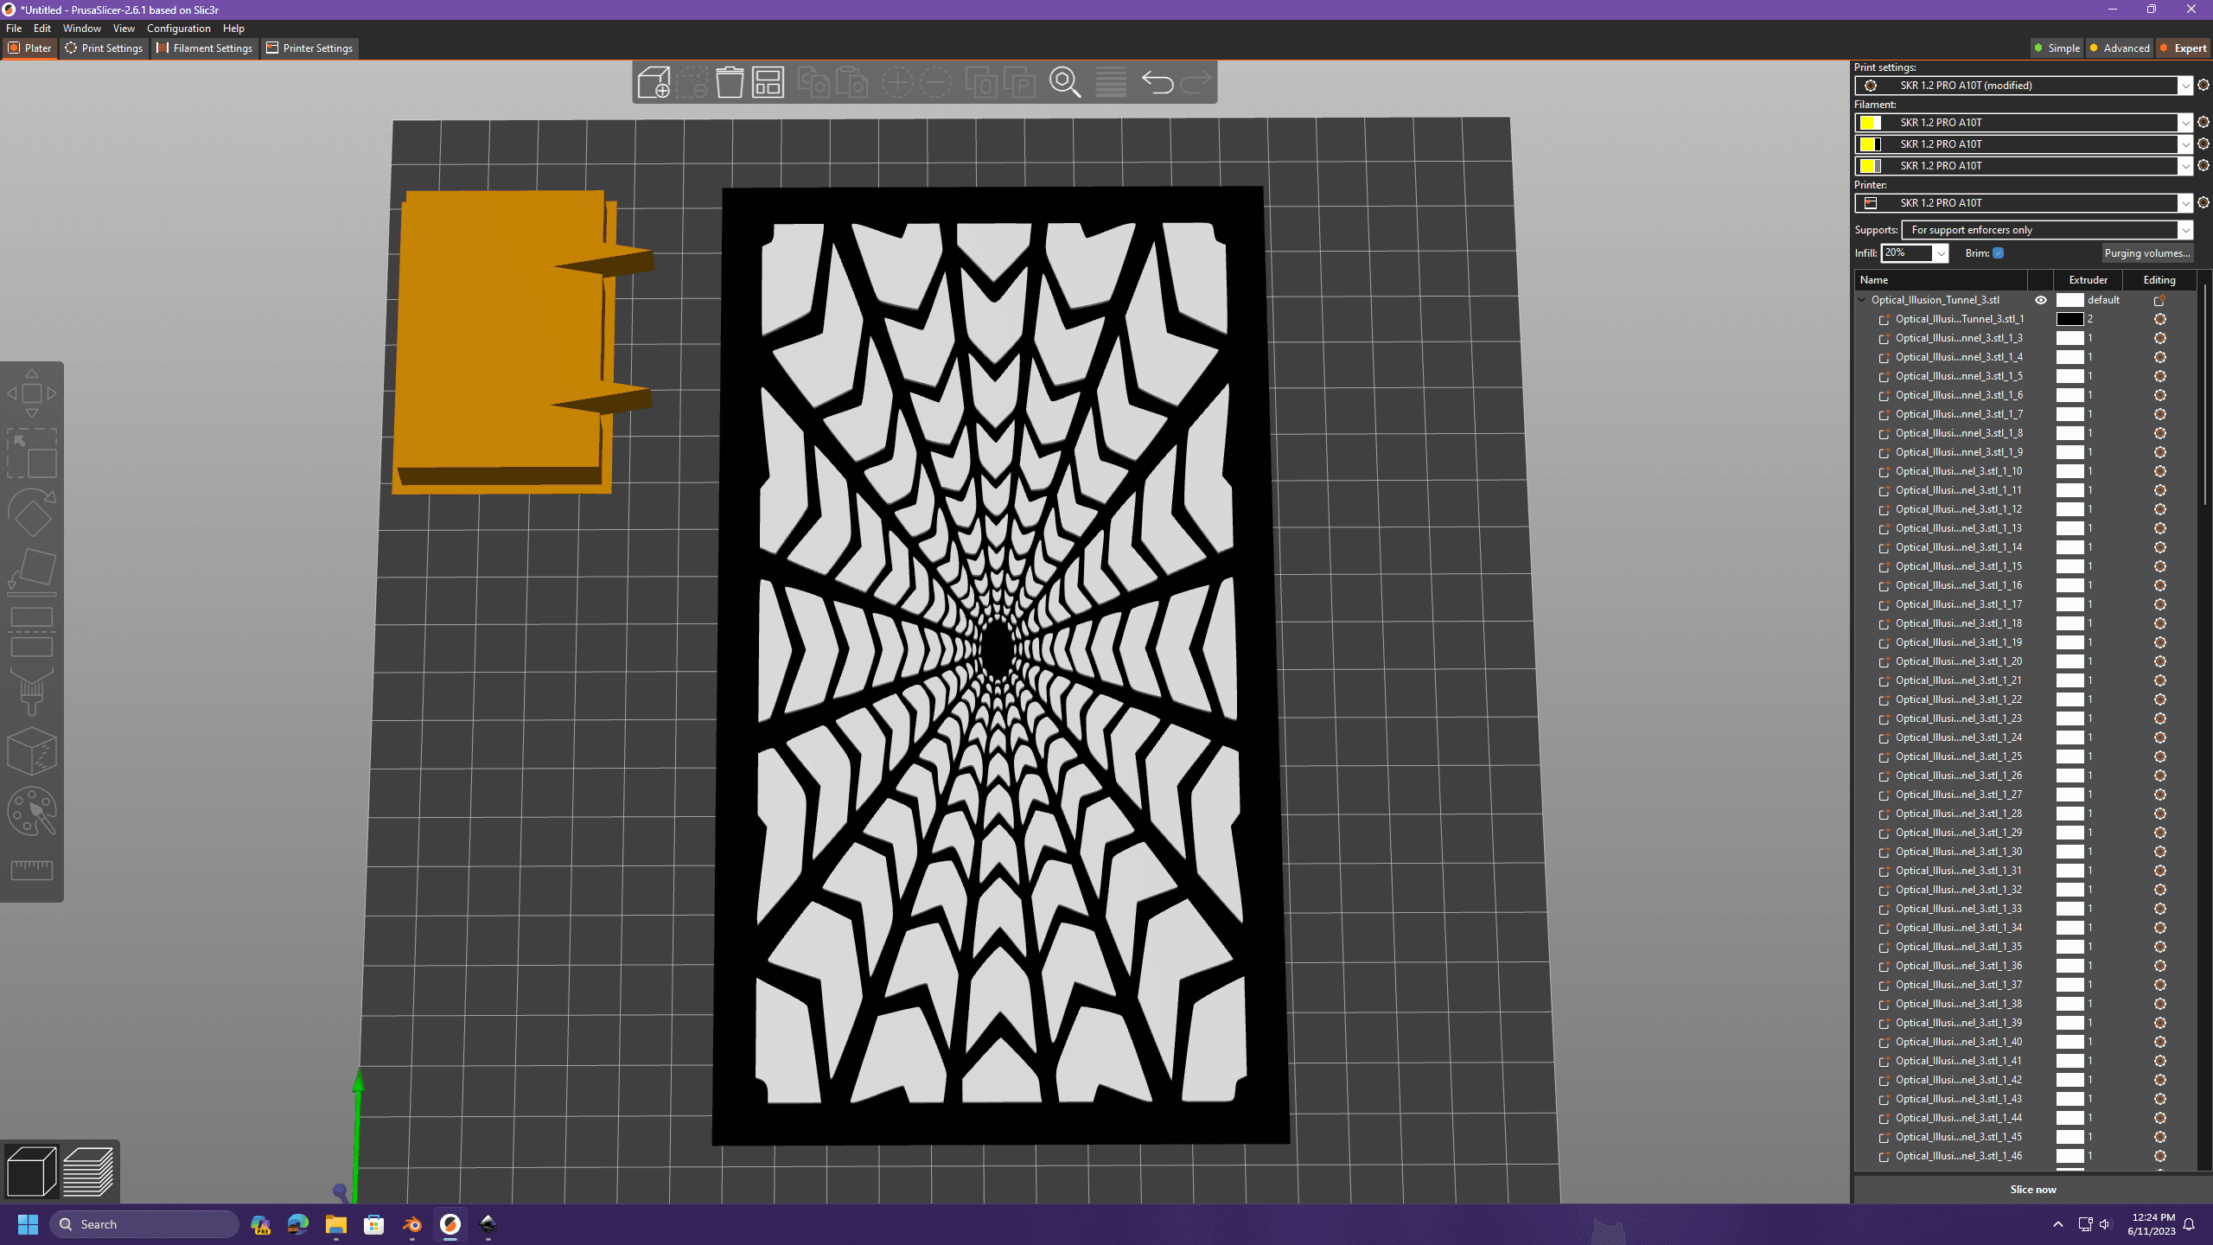Click the Arrange objects icon
The width and height of the screenshot is (2213, 1245).
pyautogui.click(x=768, y=80)
